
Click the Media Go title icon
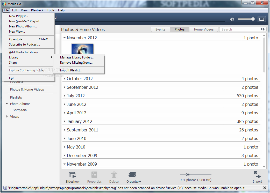pyautogui.click(x=4, y=4)
